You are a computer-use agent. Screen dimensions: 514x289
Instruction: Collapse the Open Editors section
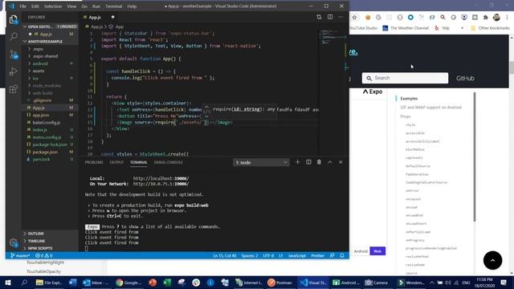tap(50, 26)
